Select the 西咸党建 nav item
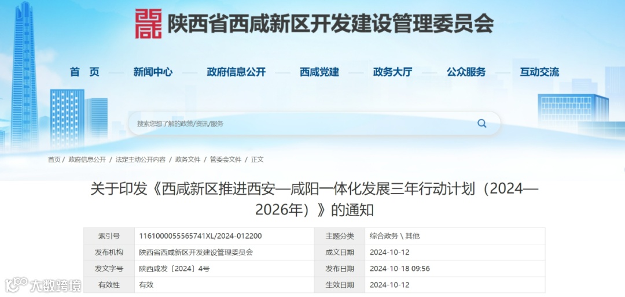This screenshot has height=297, width=625. click(x=319, y=72)
